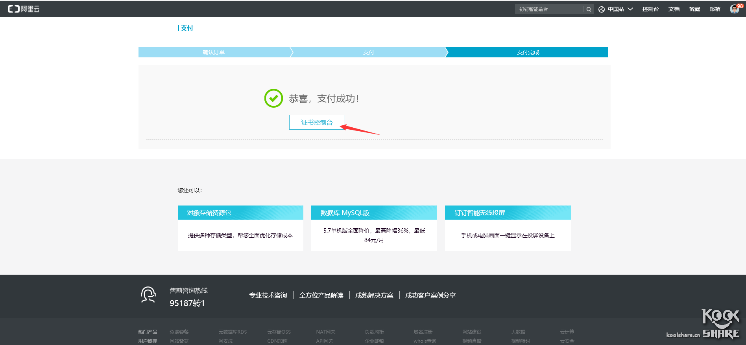Click 视频直播 footer link
Viewport: 746px width, 345px height.
[x=472, y=341]
